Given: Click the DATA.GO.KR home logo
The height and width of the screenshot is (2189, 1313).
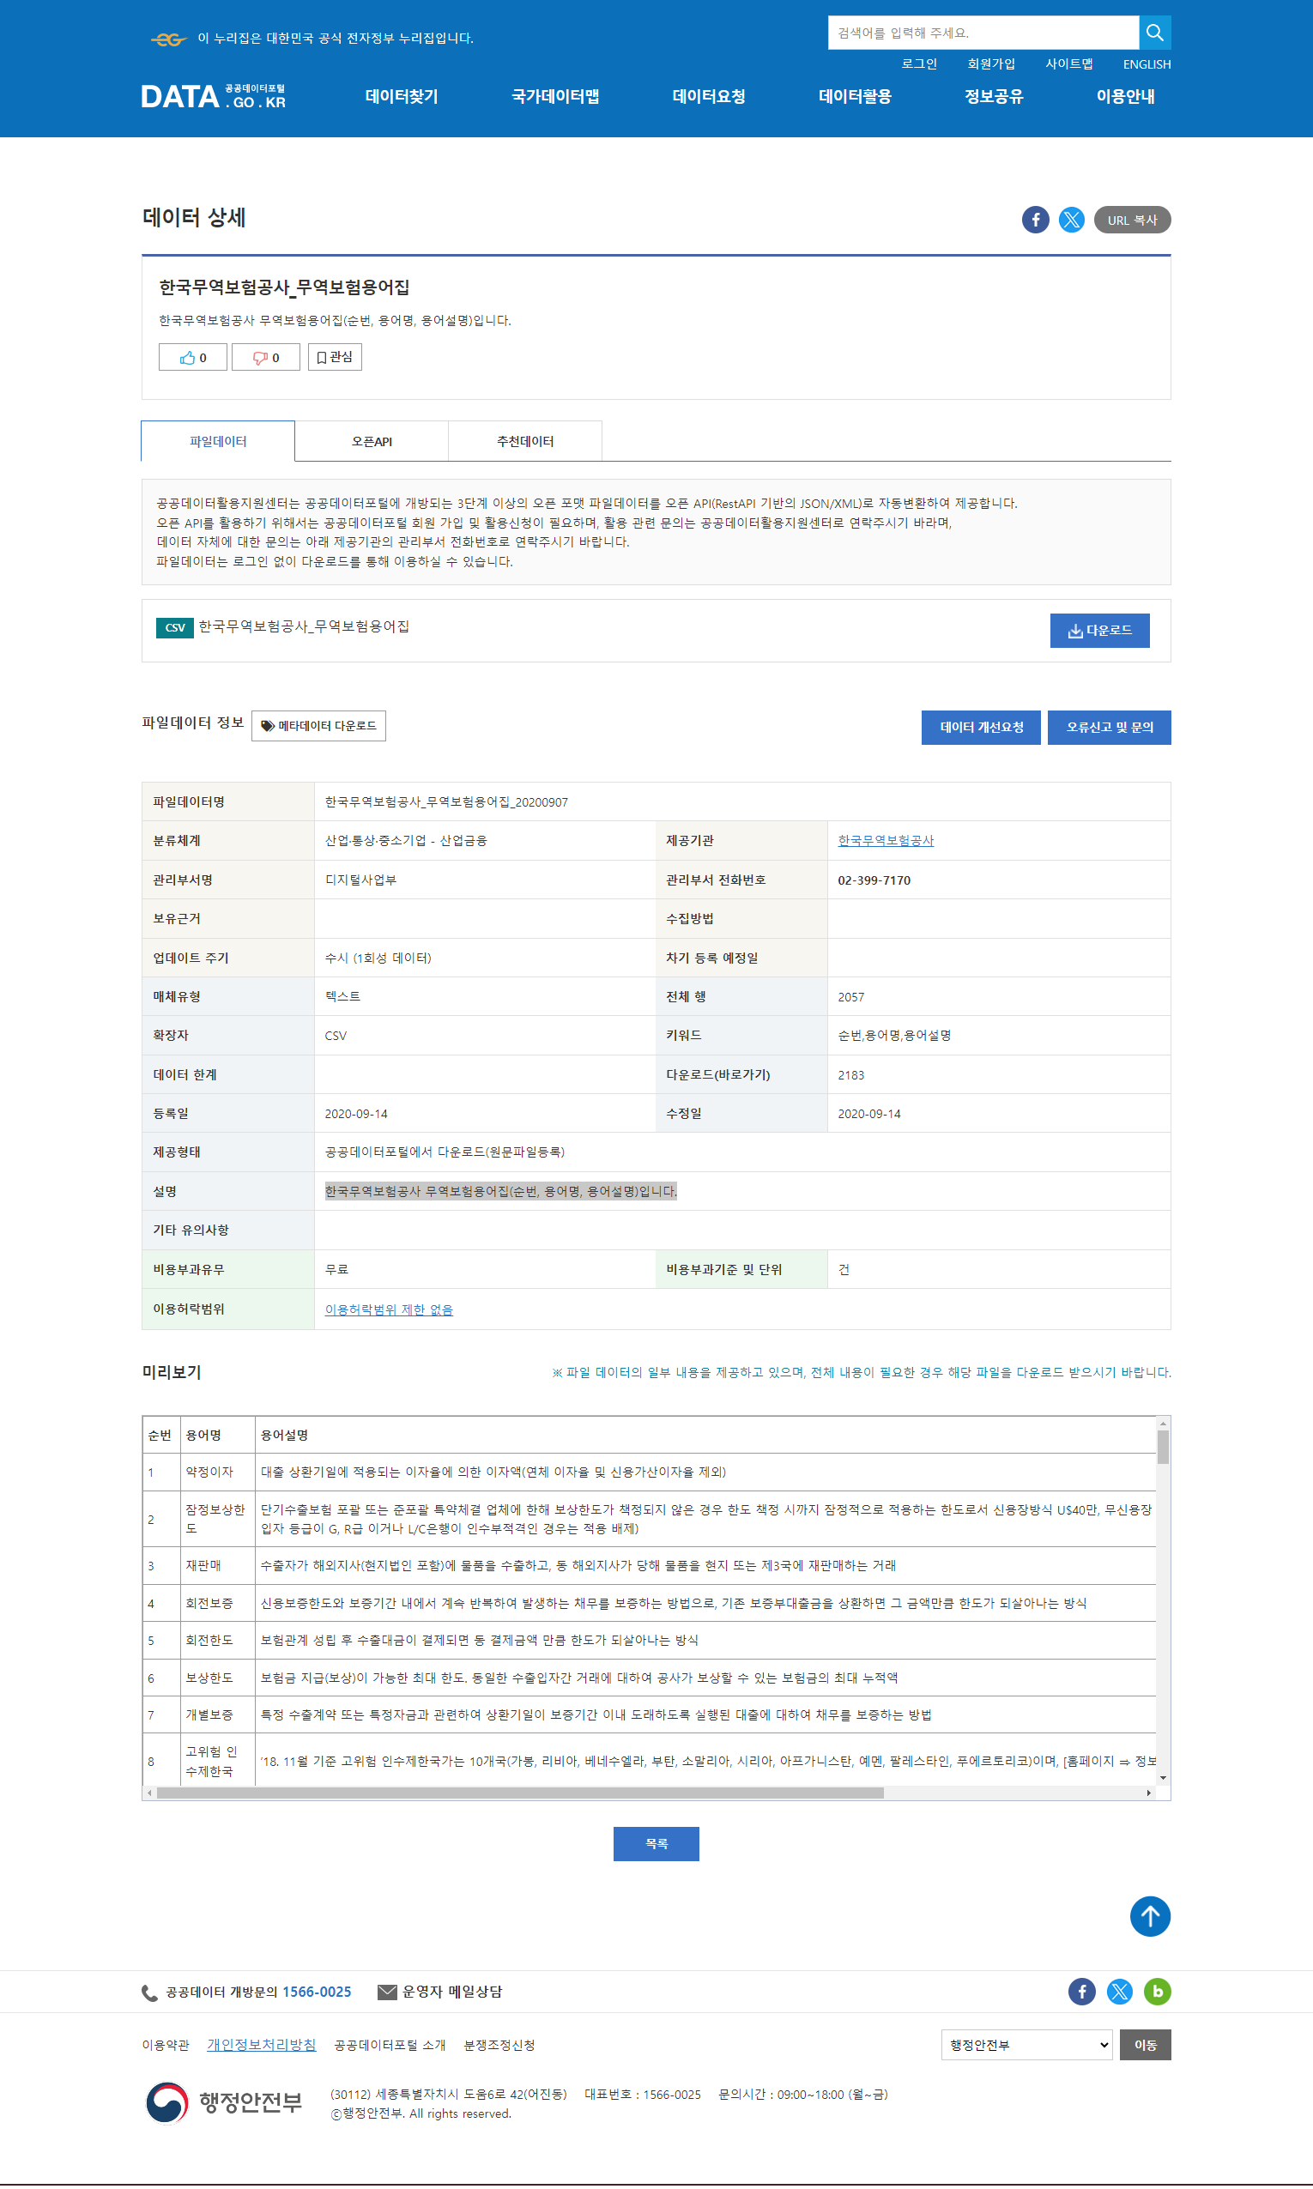Looking at the screenshot, I should [213, 96].
